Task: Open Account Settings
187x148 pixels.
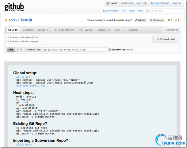Action: 160,3
